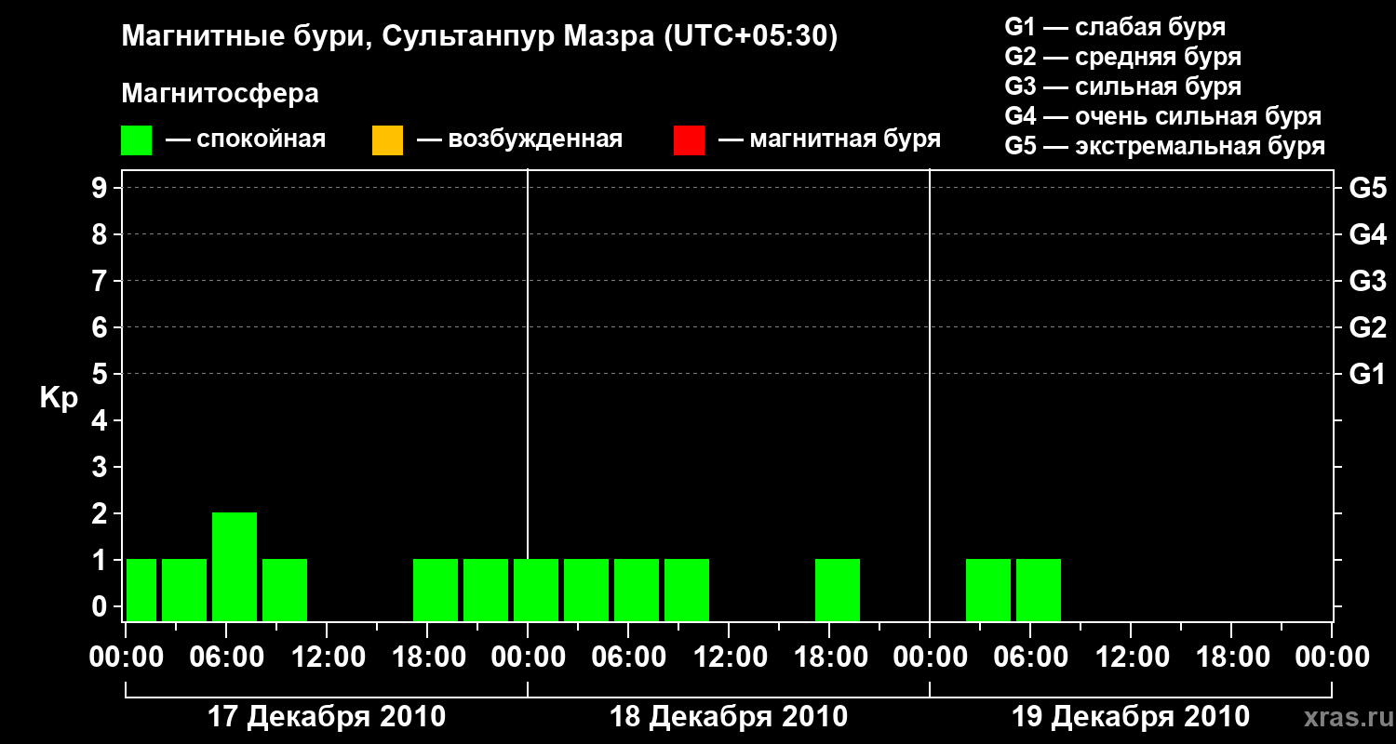
Task: Click the '17 Декабря 2010' date label
Action: (x=326, y=717)
